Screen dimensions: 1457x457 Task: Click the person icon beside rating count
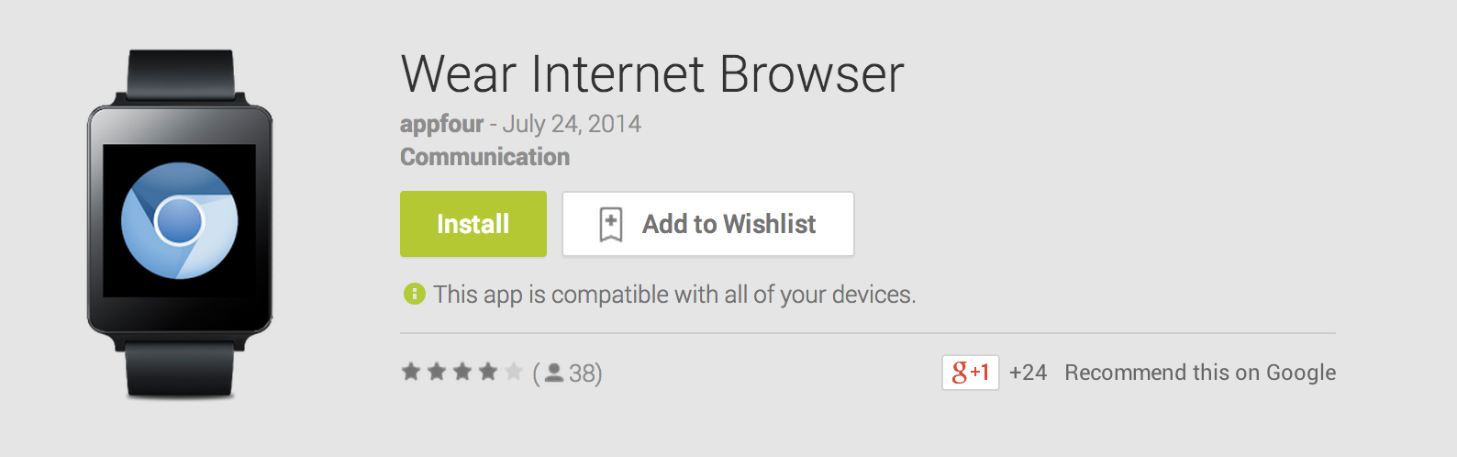point(553,373)
